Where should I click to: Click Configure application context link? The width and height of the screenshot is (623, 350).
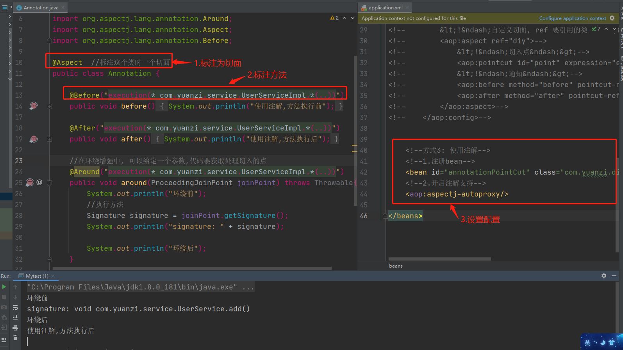click(573, 18)
